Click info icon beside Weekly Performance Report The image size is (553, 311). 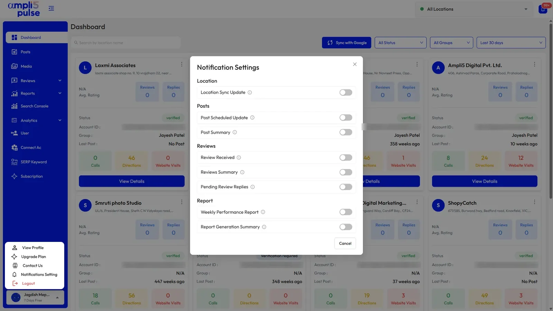point(263,212)
